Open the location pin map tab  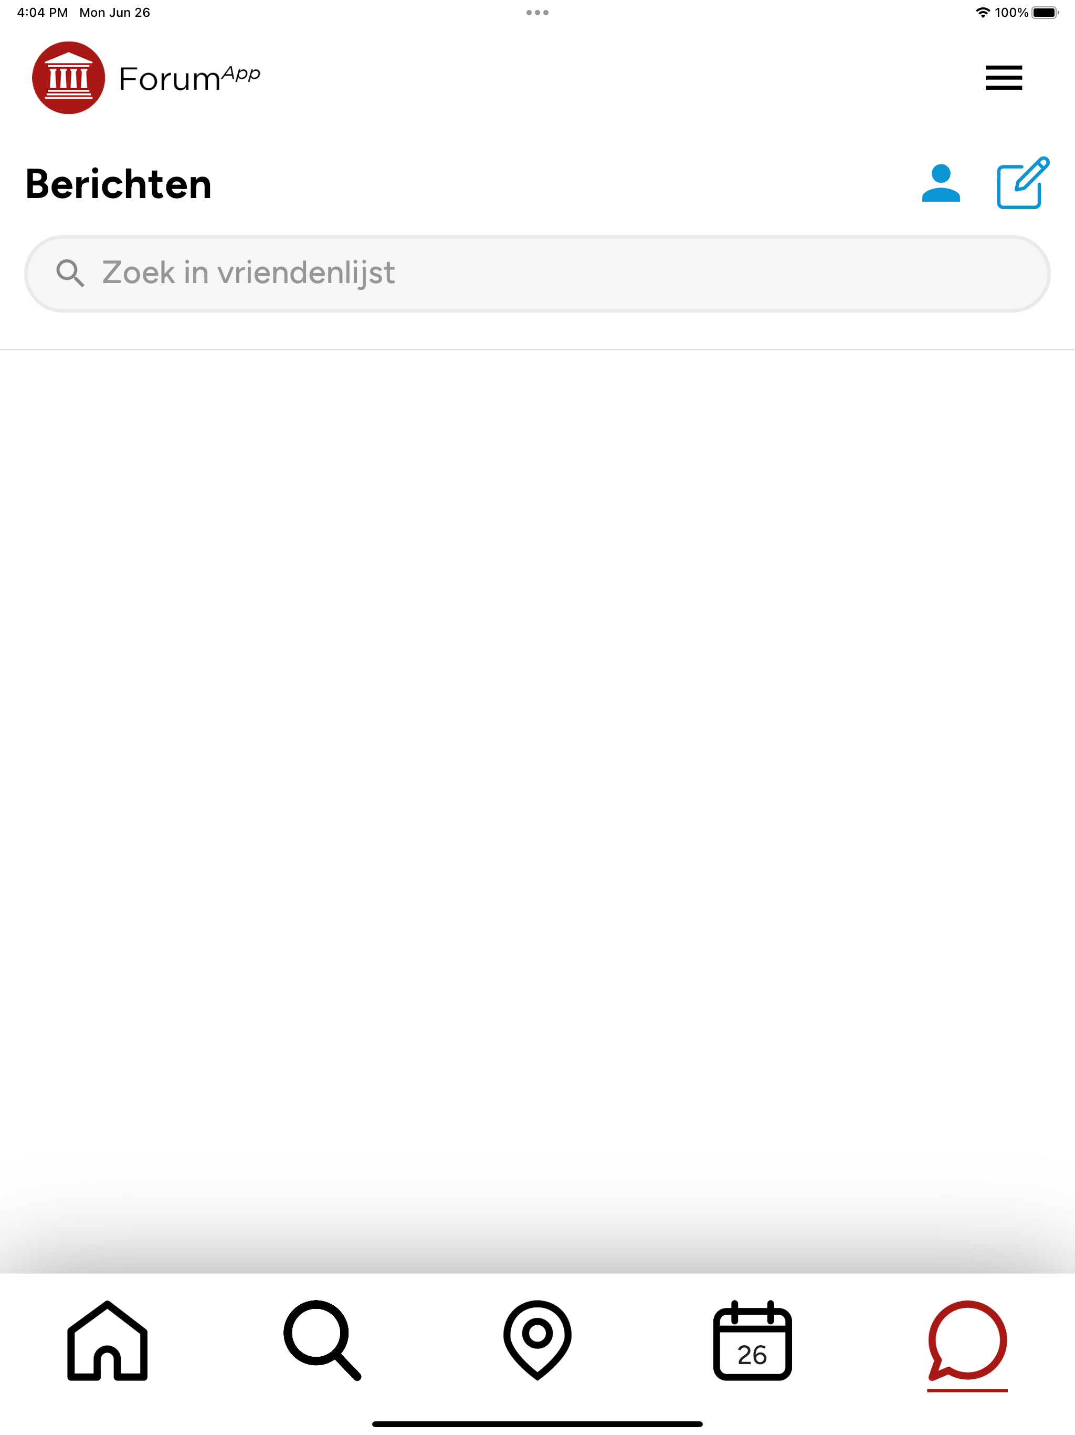(x=537, y=1339)
